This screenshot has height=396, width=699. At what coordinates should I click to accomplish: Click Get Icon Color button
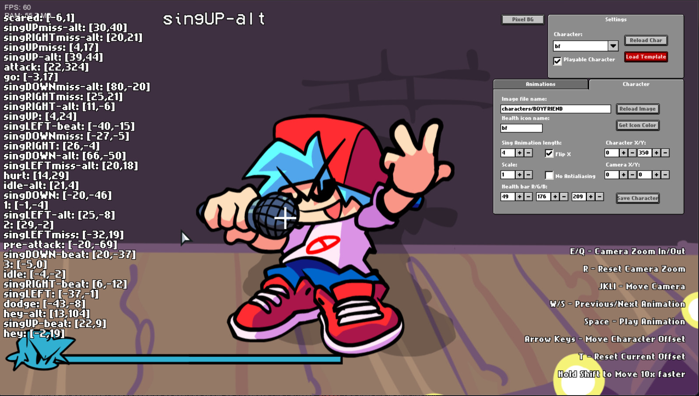pos(638,125)
